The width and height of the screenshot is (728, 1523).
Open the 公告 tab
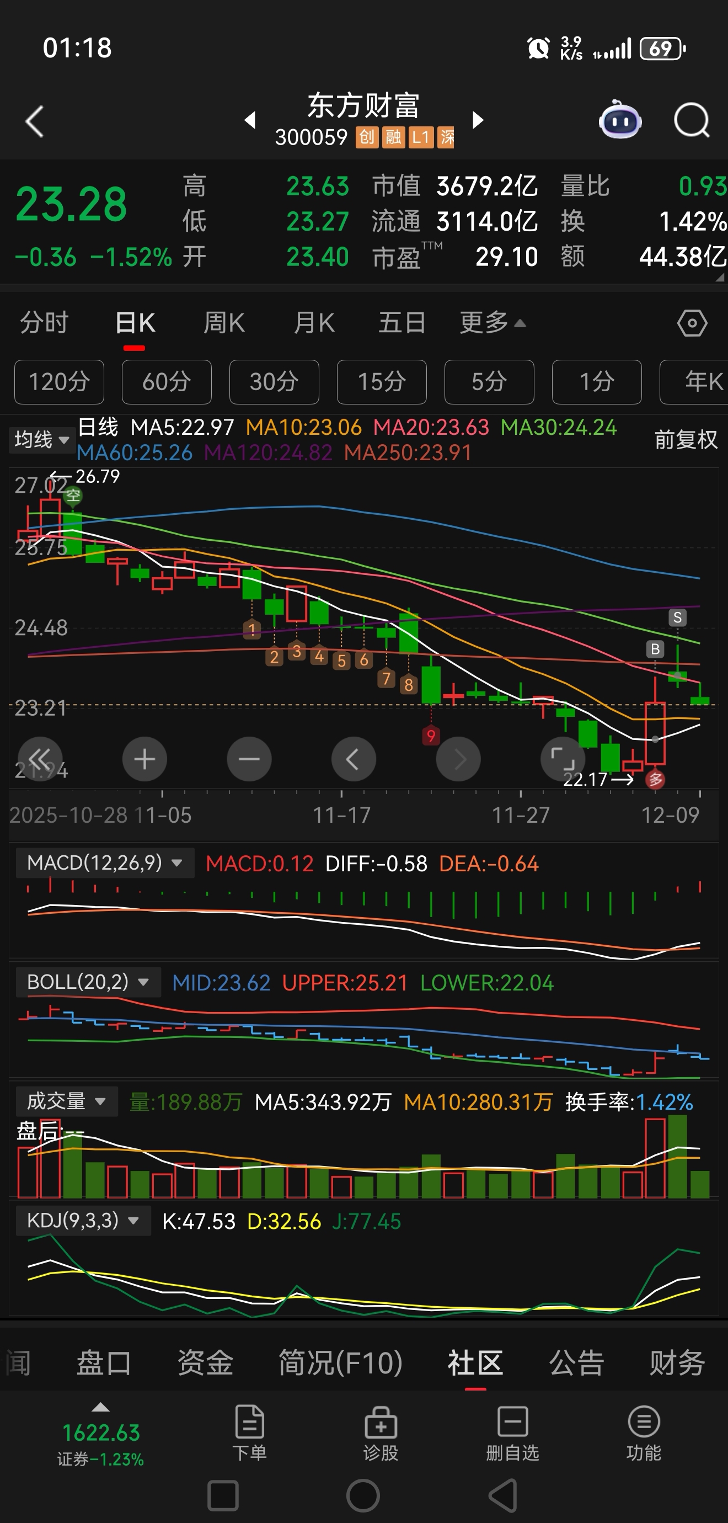pos(577,1362)
